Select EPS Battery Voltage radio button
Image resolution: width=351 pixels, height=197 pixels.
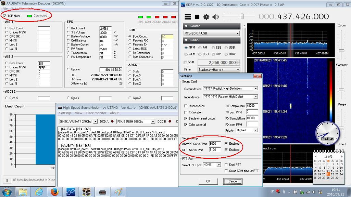click(x=68, y=37)
